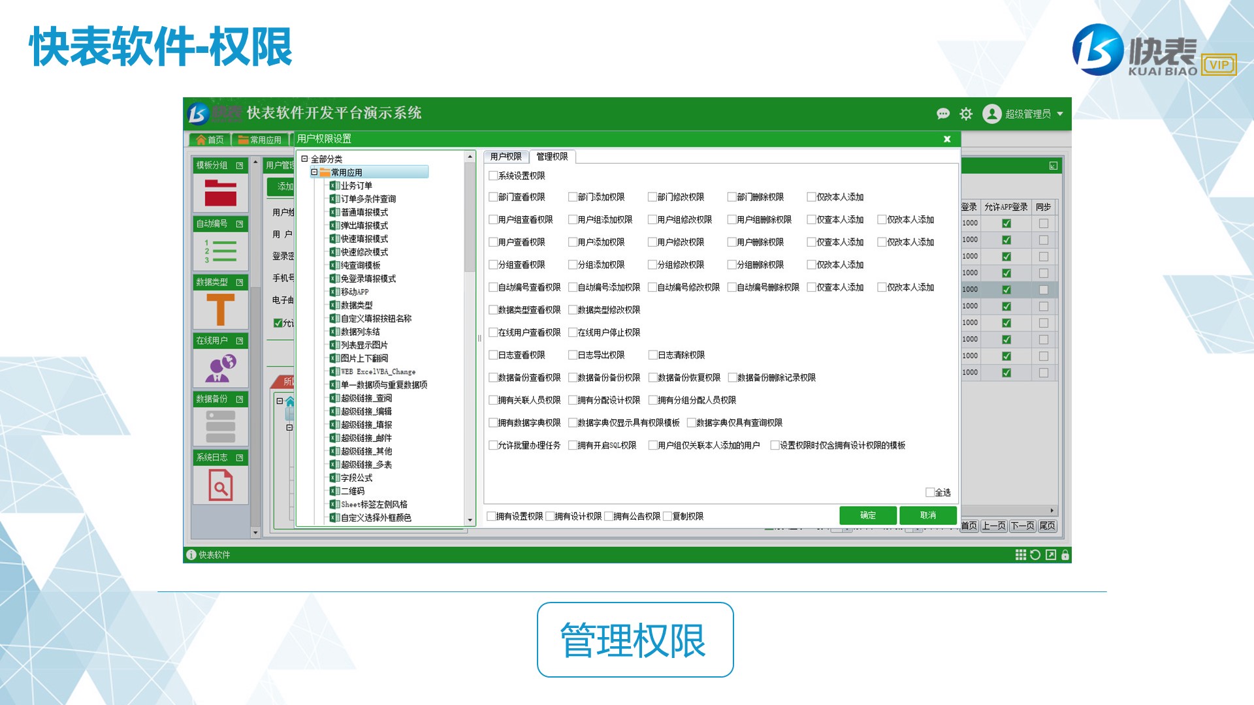Select 移动APP tree item
Viewport: 1254px width, 705px height.
click(355, 292)
